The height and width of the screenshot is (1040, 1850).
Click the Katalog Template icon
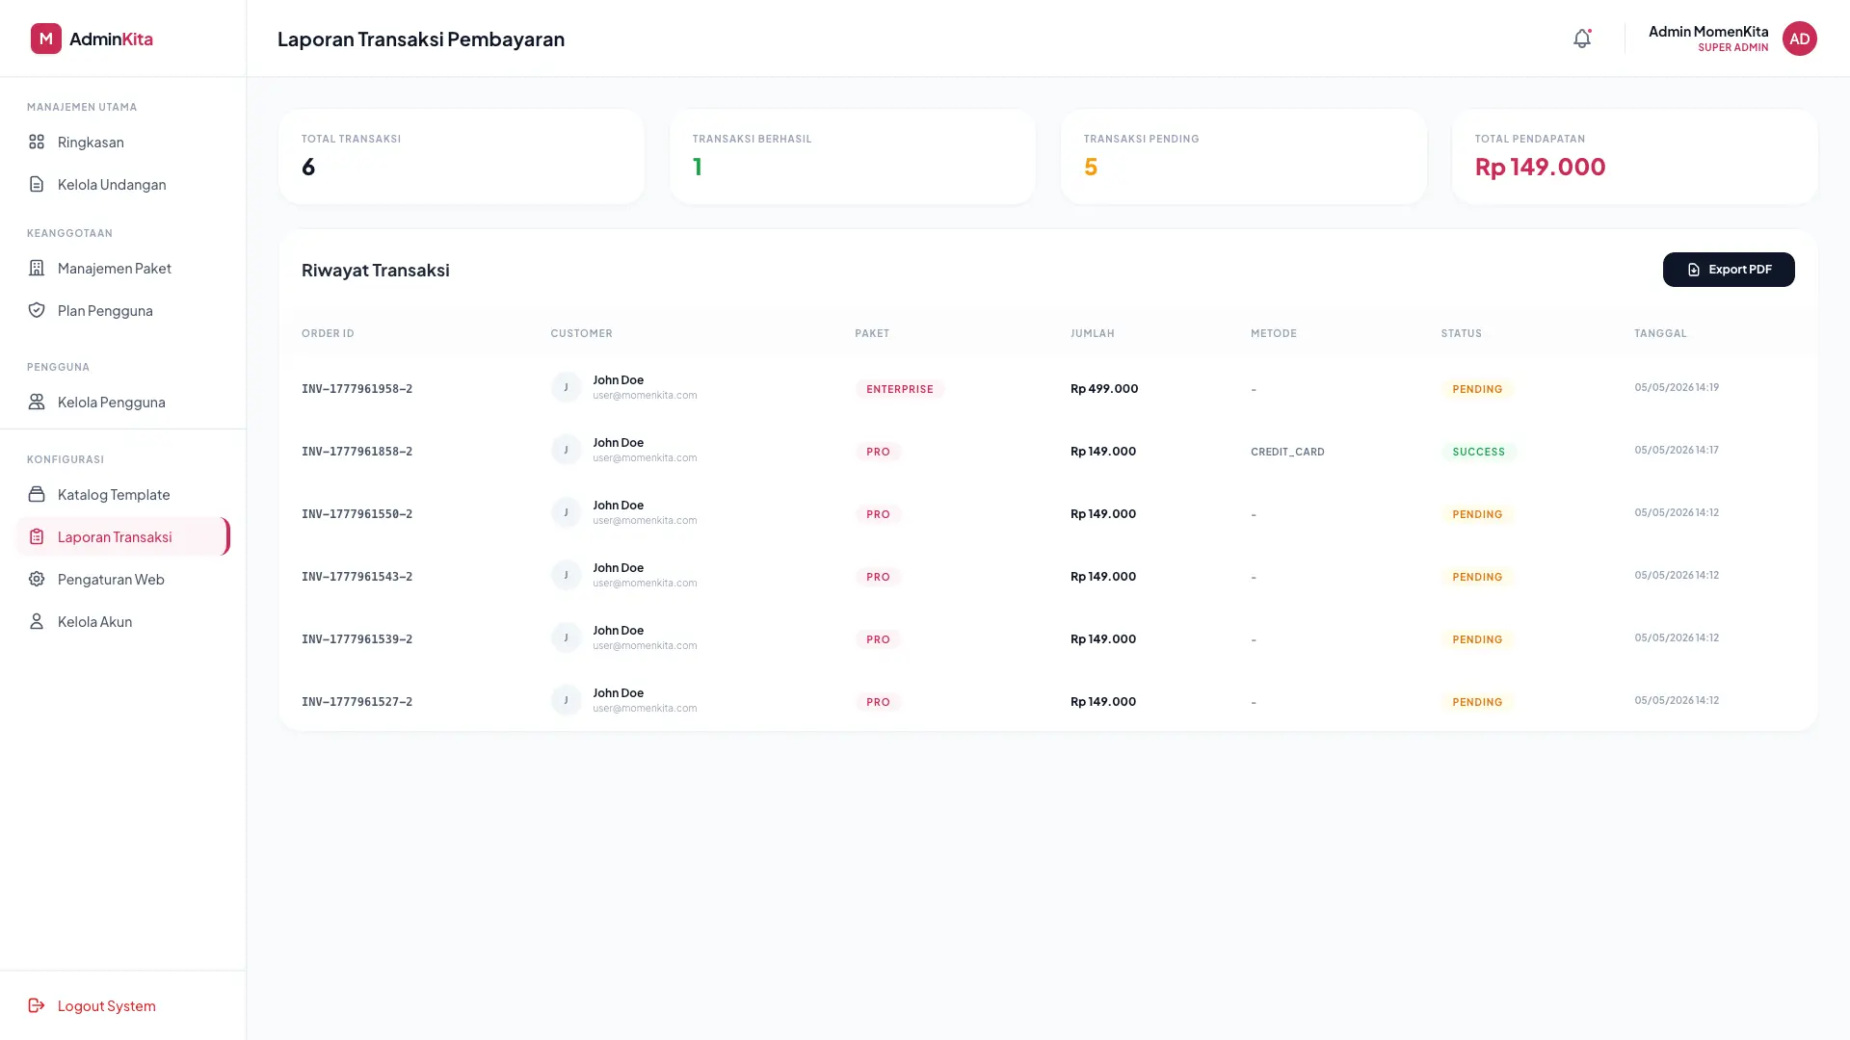[x=37, y=494]
